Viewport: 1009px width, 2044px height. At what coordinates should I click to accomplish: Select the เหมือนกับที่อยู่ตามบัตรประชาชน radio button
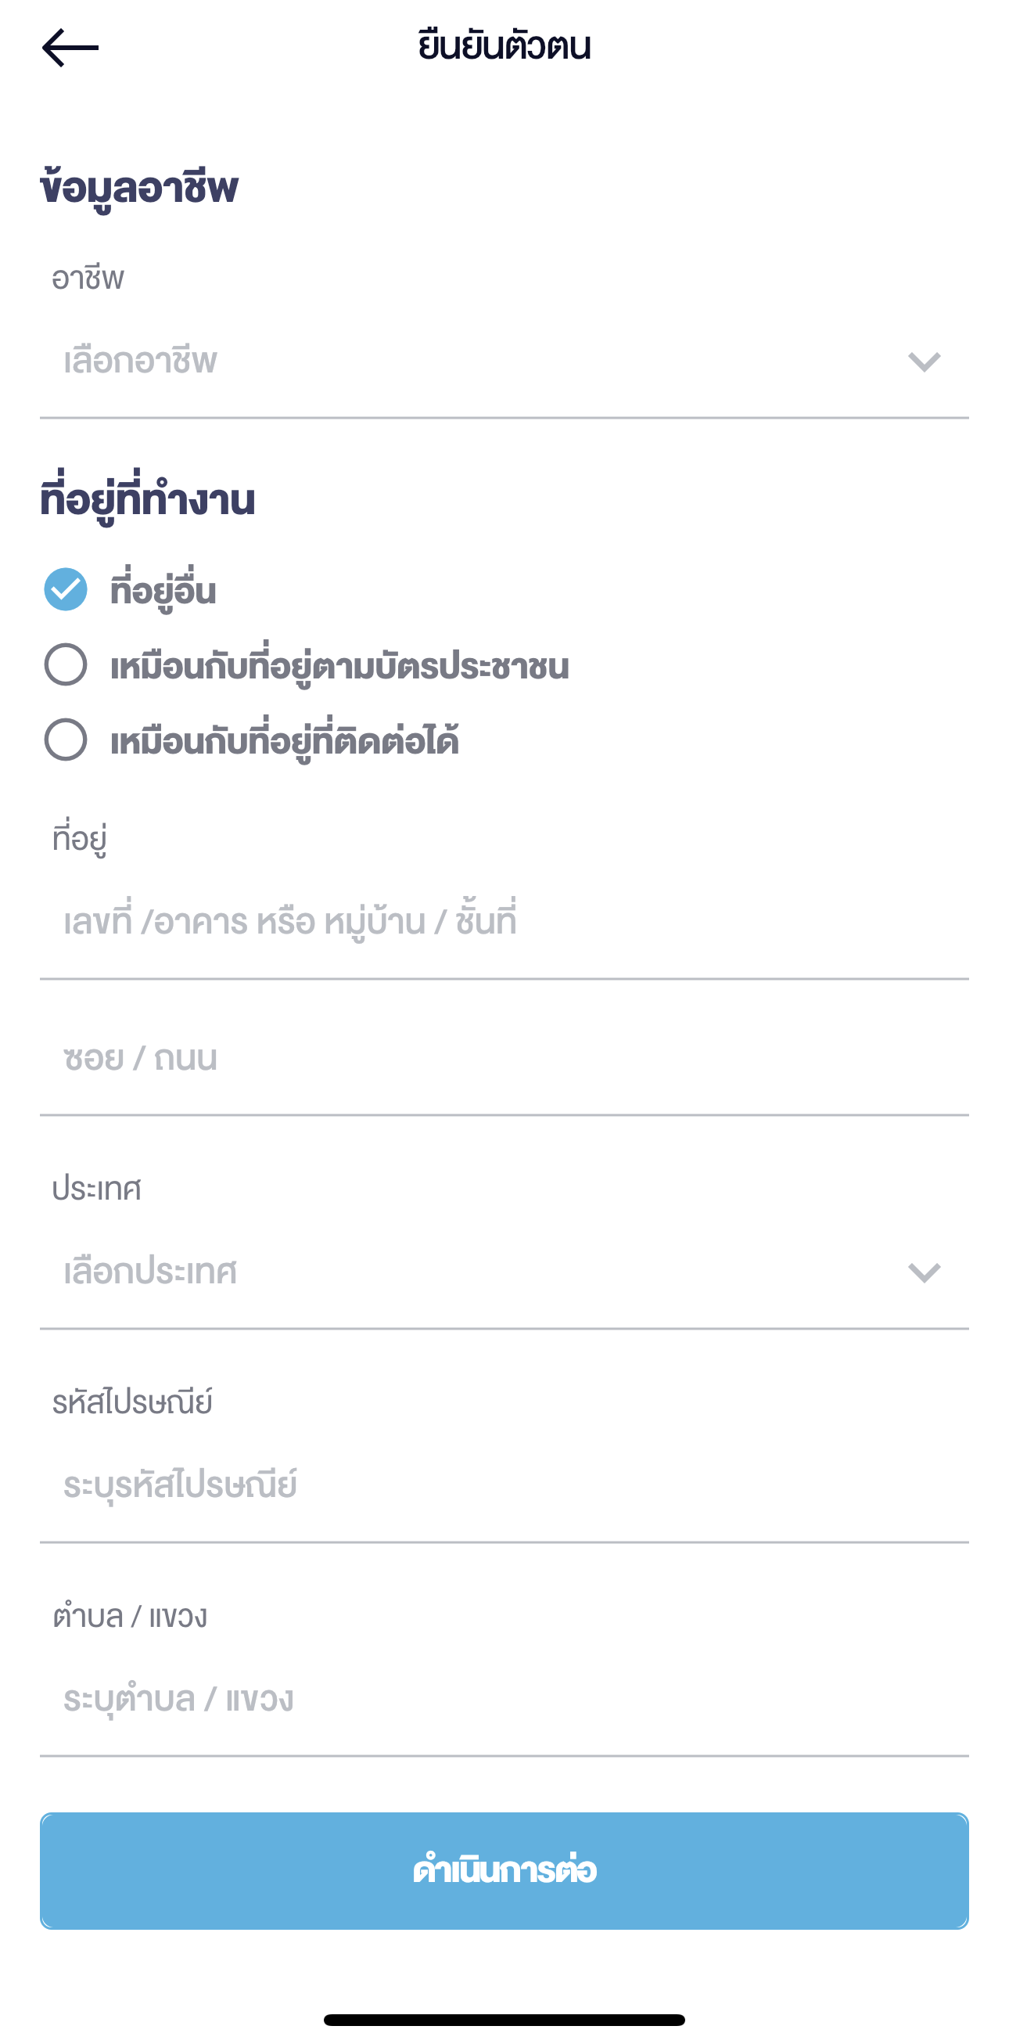(x=66, y=664)
